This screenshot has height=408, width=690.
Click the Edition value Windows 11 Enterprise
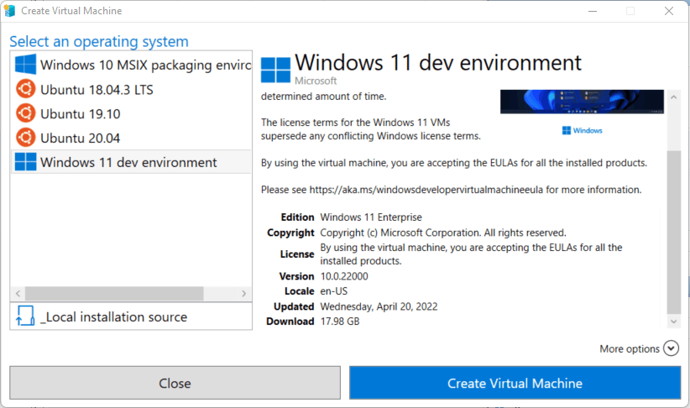[x=371, y=217]
